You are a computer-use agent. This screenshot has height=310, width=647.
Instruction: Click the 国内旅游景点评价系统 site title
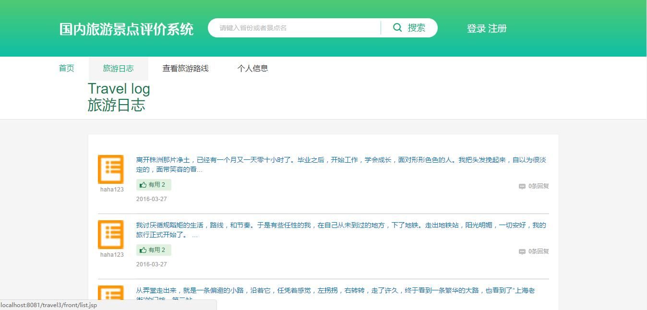click(x=126, y=29)
